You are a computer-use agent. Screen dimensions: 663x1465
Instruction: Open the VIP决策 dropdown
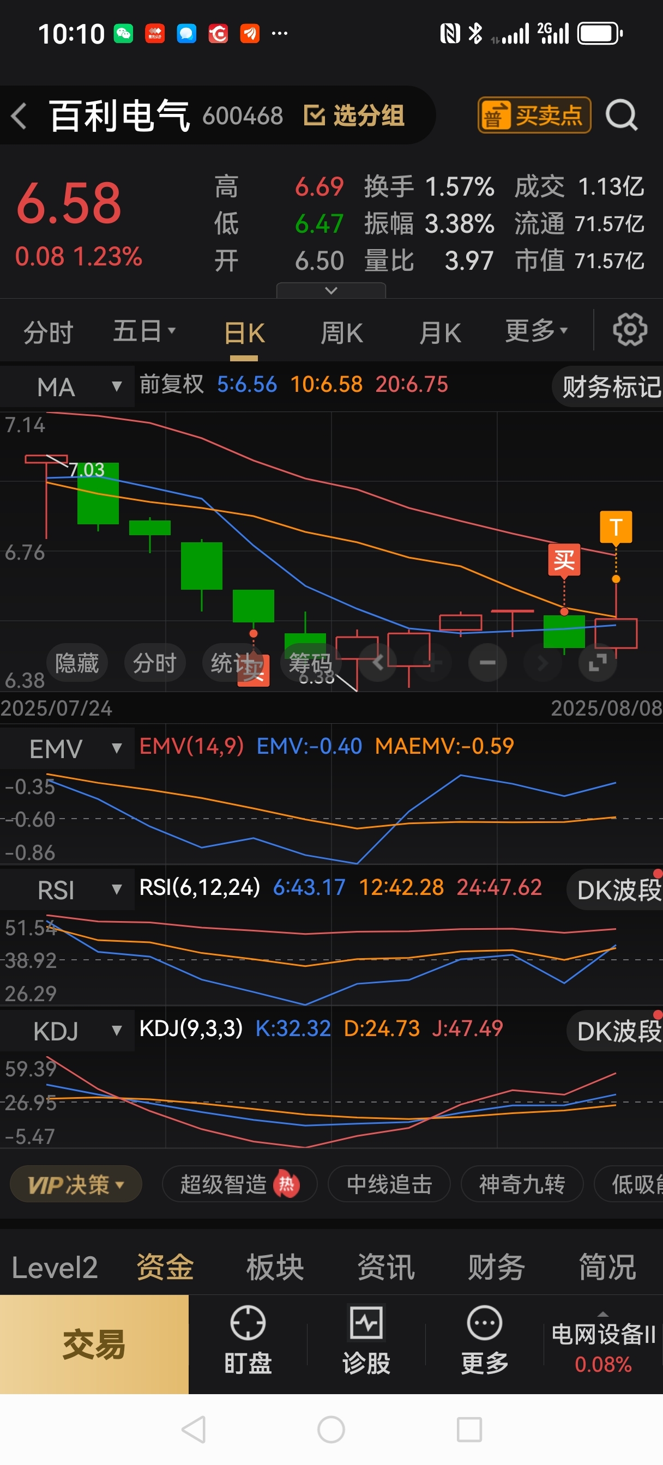(x=76, y=1184)
